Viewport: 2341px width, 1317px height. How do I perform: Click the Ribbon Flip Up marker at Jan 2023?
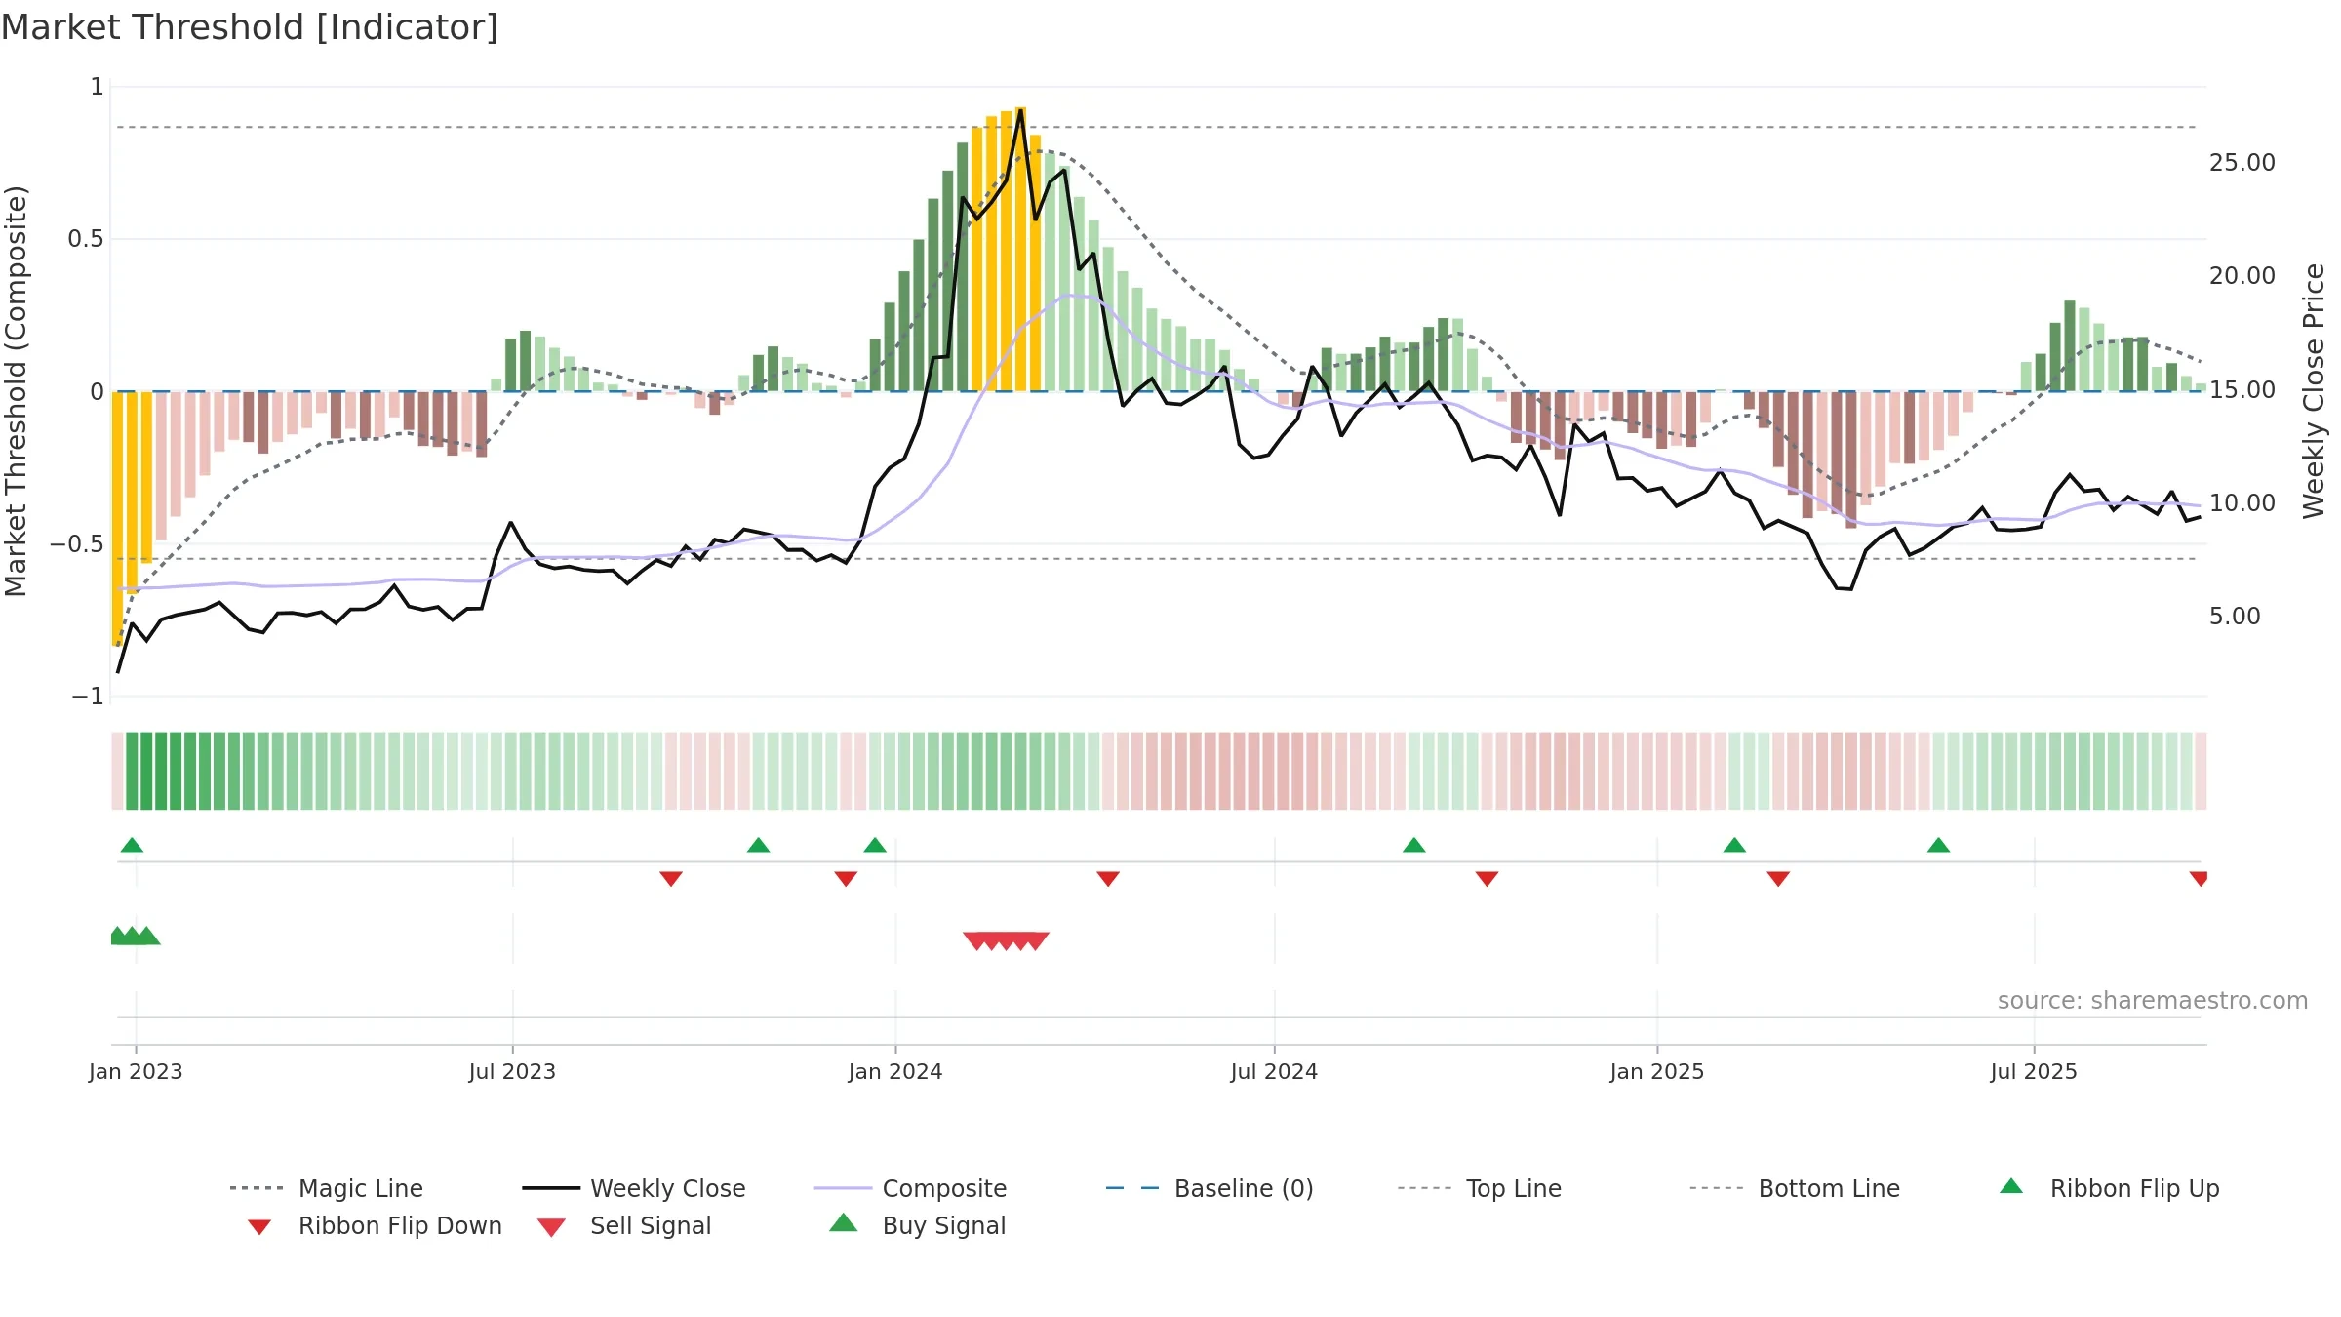tap(132, 845)
